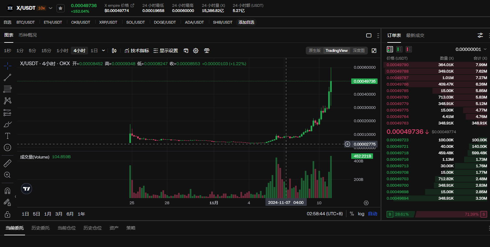Open the technical indicators menu
The image size is (490, 247).
(x=136, y=51)
